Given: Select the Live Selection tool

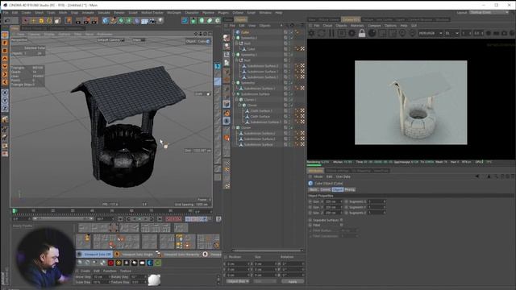Looking at the screenshot, I should coord(25,21).
